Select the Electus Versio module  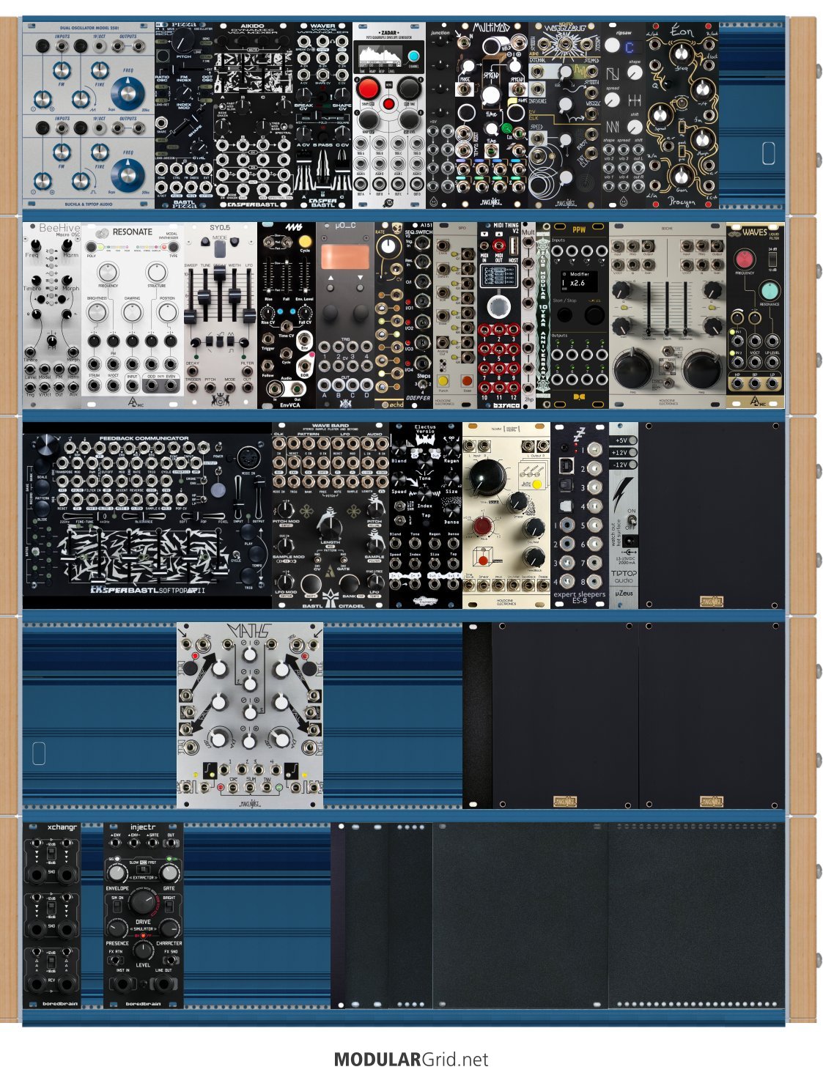click(426, 515)
